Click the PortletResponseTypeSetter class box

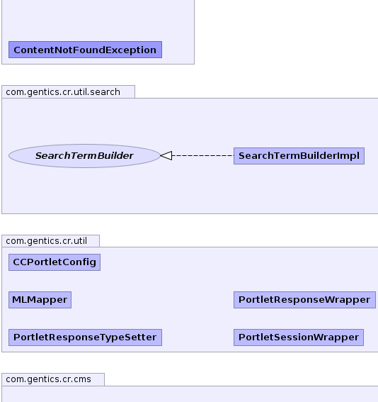(x=85, y=337)
